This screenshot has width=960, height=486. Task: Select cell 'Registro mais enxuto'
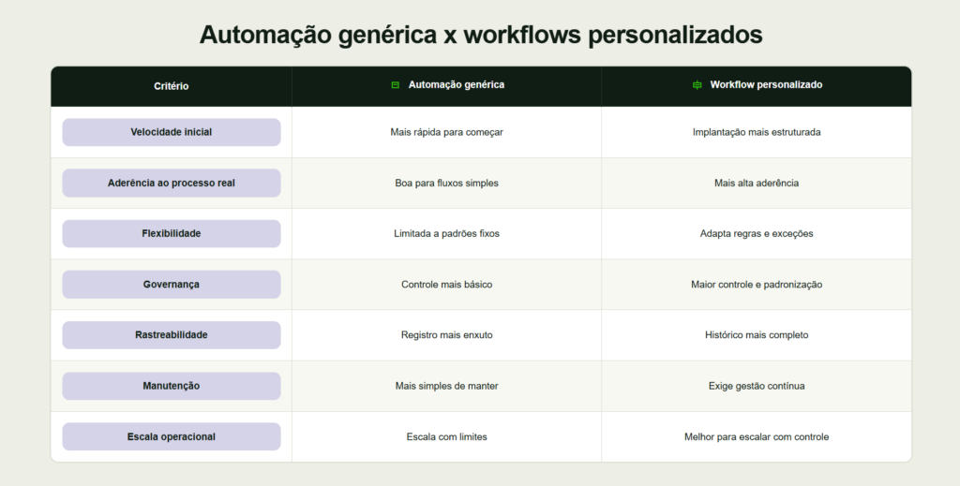coord(447,335)
